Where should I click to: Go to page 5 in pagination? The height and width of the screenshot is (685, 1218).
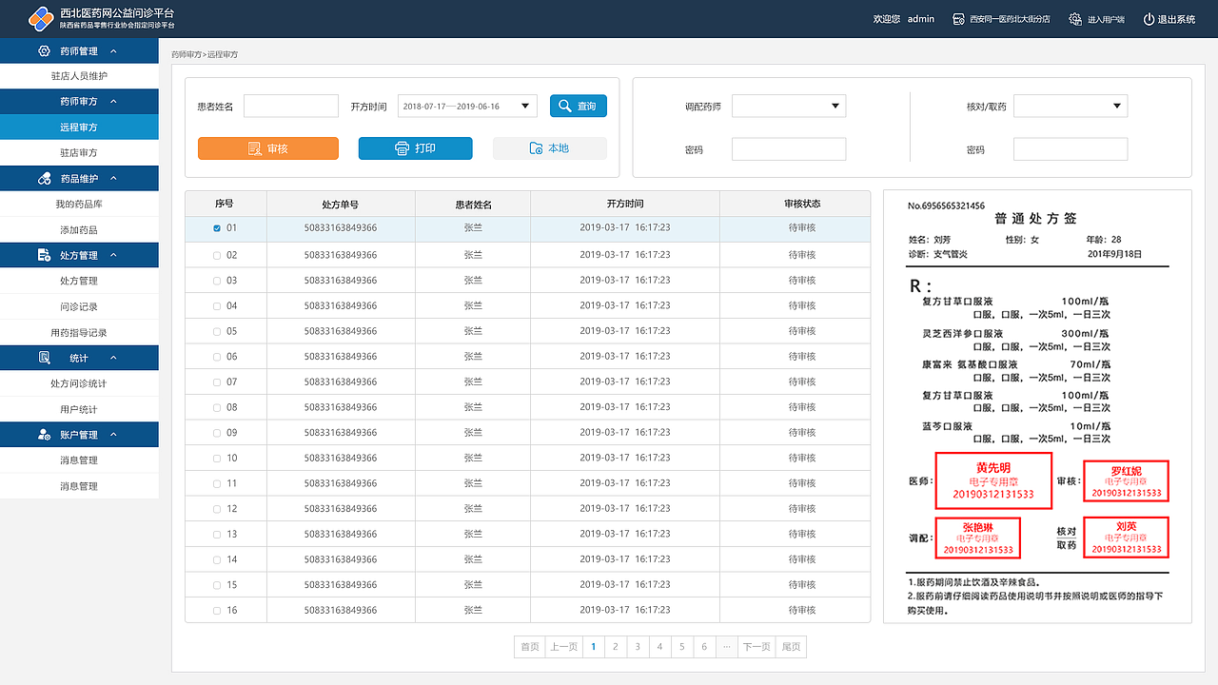tap(682, 647)
